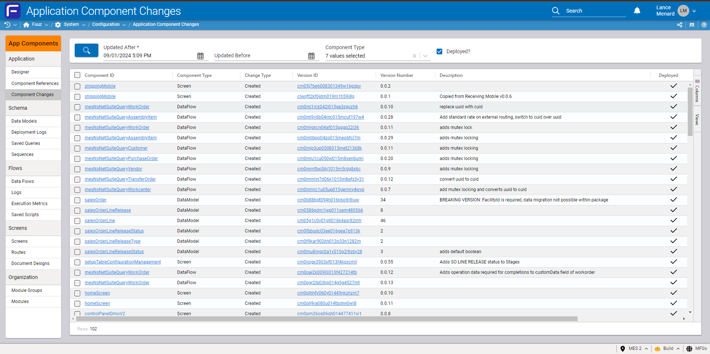Viewport: 710px width, 354px height.
Task: Go to Data Flows in sidebar
Action: click(23, 181)
